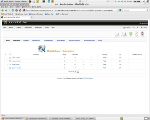Tick the checkbox for game category
Image resolution: width=150 pixels, height=120 pixels.
10,68
